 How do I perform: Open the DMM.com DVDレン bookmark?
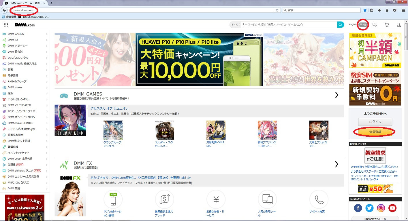tap(34, 17)
